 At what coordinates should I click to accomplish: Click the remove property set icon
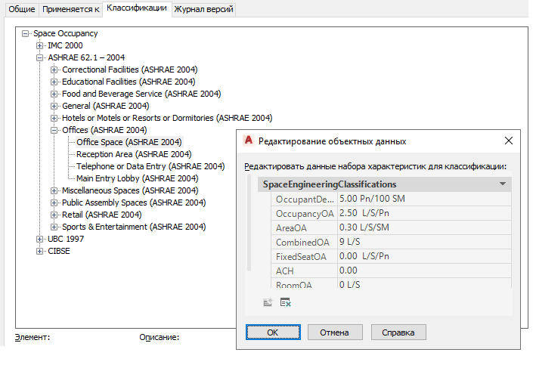click(286, 302)
